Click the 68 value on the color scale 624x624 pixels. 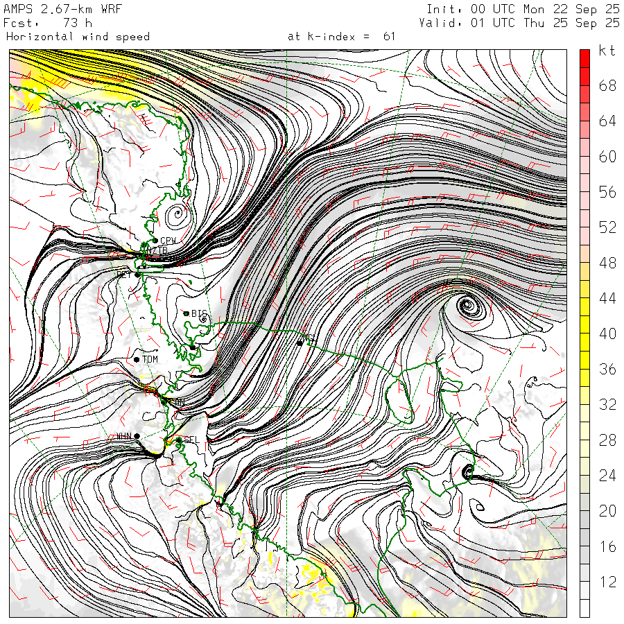(607, 85)
